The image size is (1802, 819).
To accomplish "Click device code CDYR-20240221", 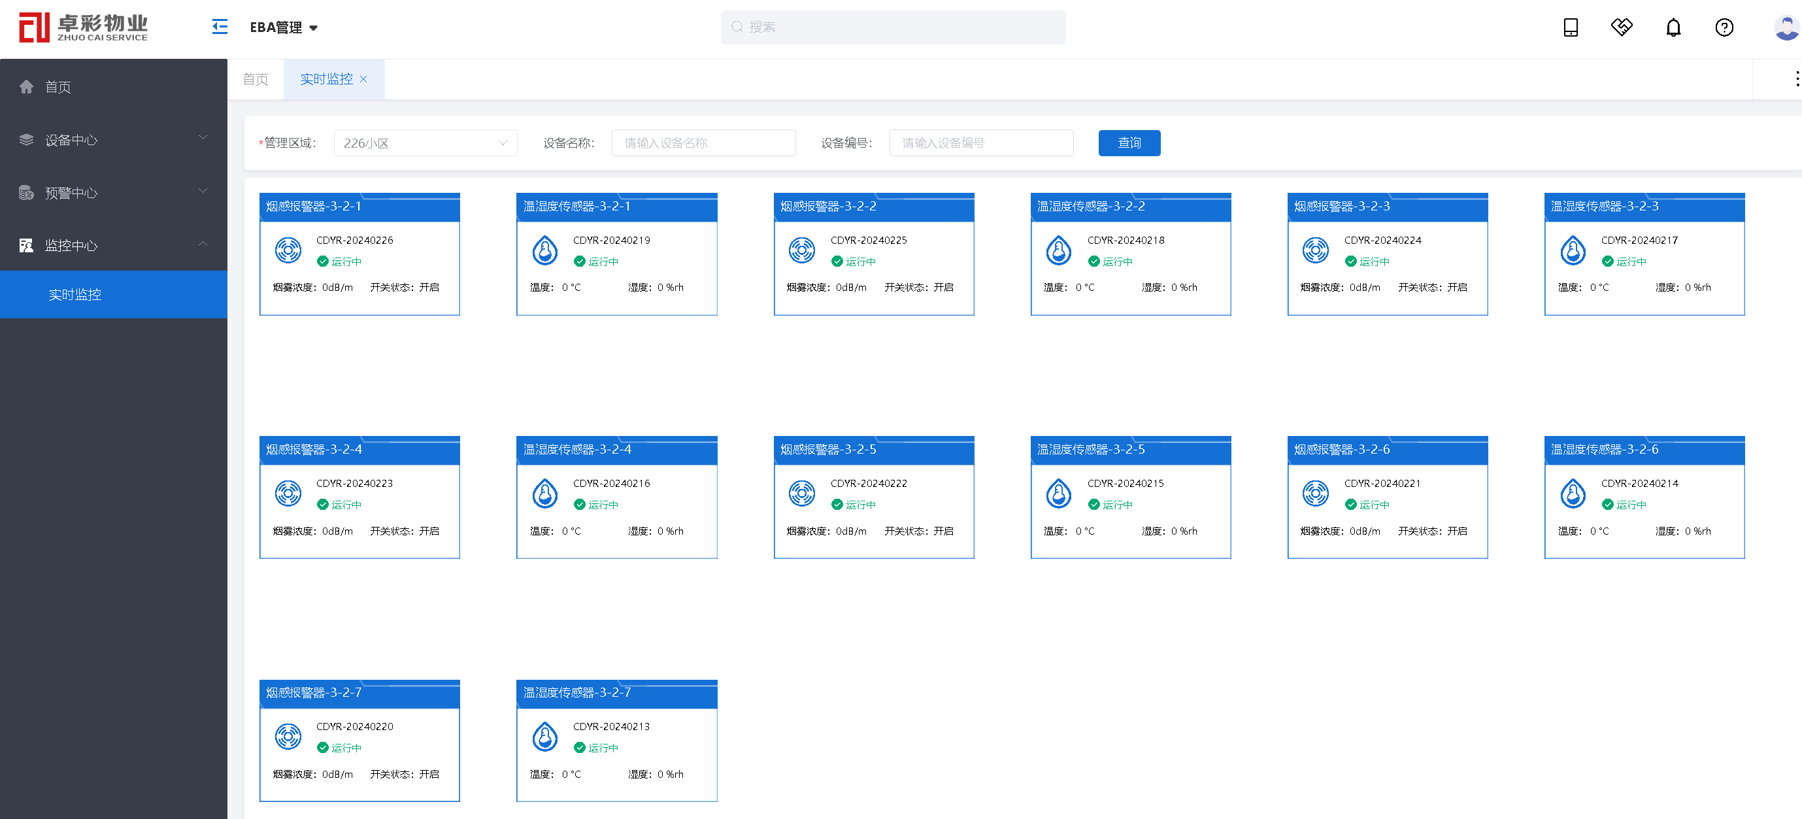I will point(1382,483).
